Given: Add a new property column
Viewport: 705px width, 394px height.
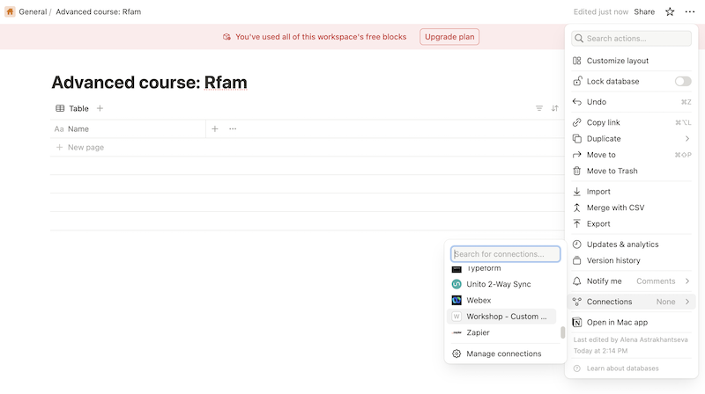Looking at the screenshot, I should (x=215, y=129).
